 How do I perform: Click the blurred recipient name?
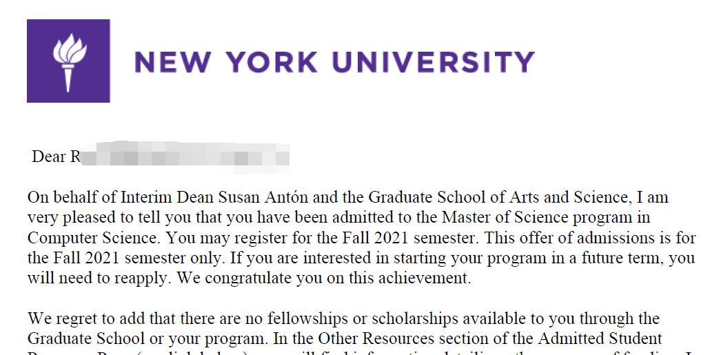[186, 156]
